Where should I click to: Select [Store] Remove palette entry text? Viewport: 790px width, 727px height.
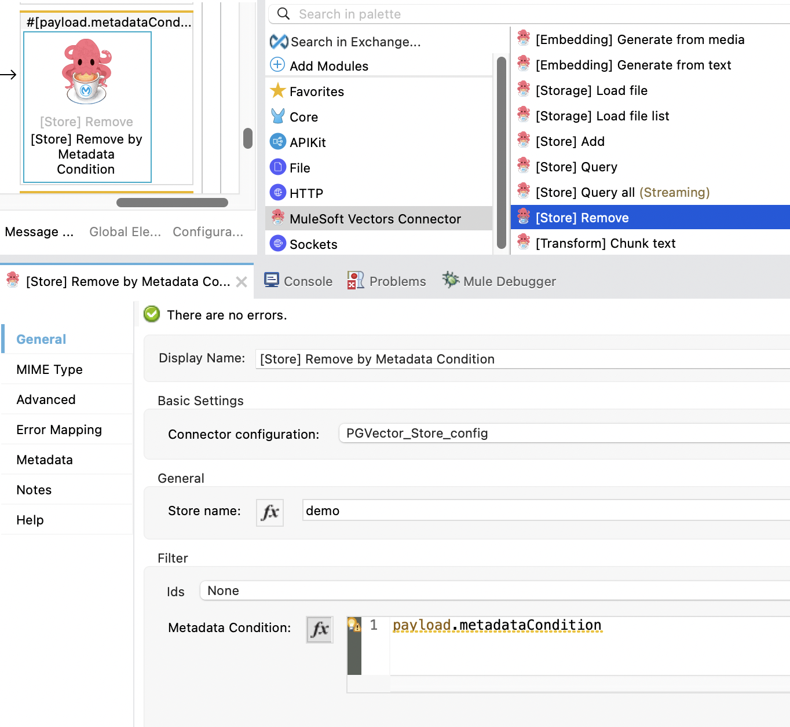tap(582, 218)
